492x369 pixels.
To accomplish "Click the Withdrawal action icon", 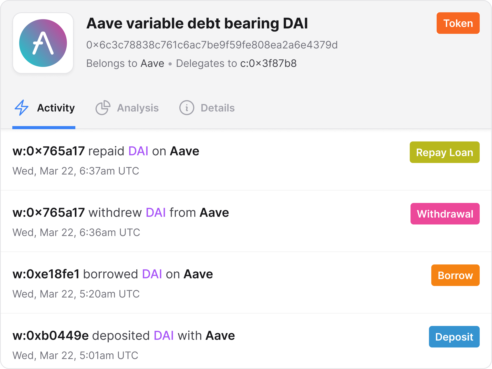I will tap(445, 213).
